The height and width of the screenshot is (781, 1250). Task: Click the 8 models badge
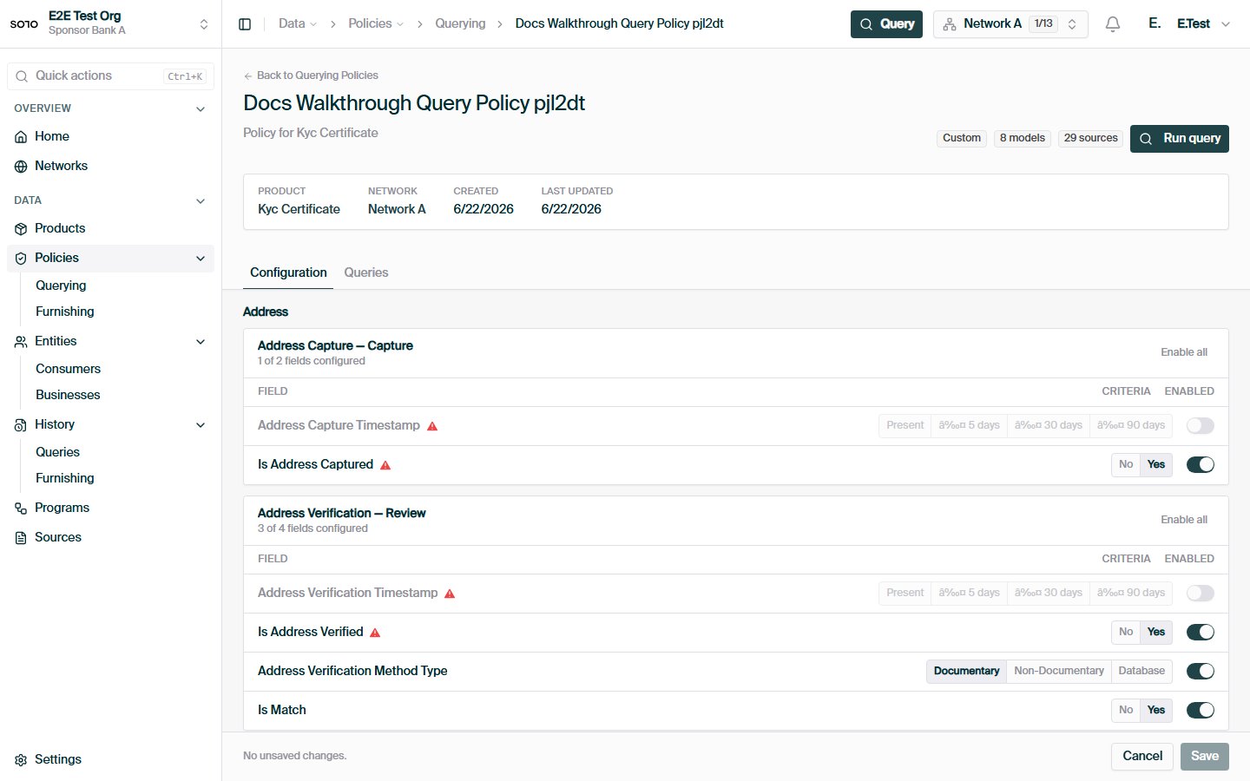[1022, 138]
